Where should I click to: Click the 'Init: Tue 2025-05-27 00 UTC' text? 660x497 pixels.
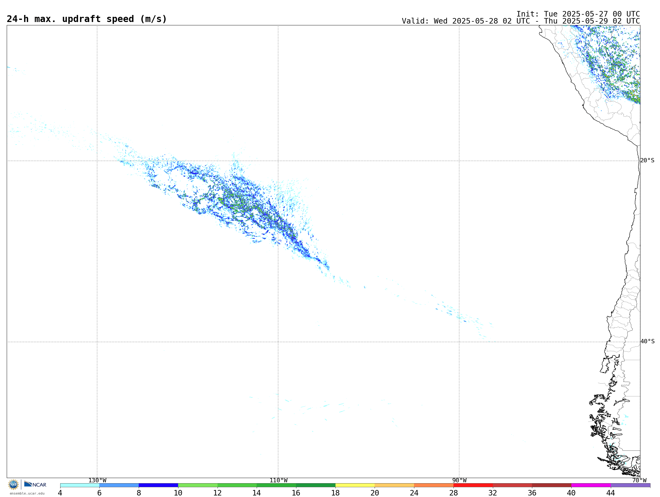pos(578,14)
